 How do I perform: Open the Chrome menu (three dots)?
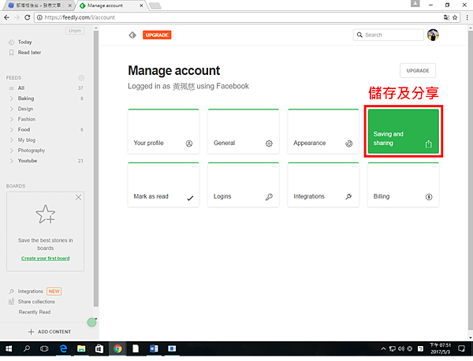467,17
